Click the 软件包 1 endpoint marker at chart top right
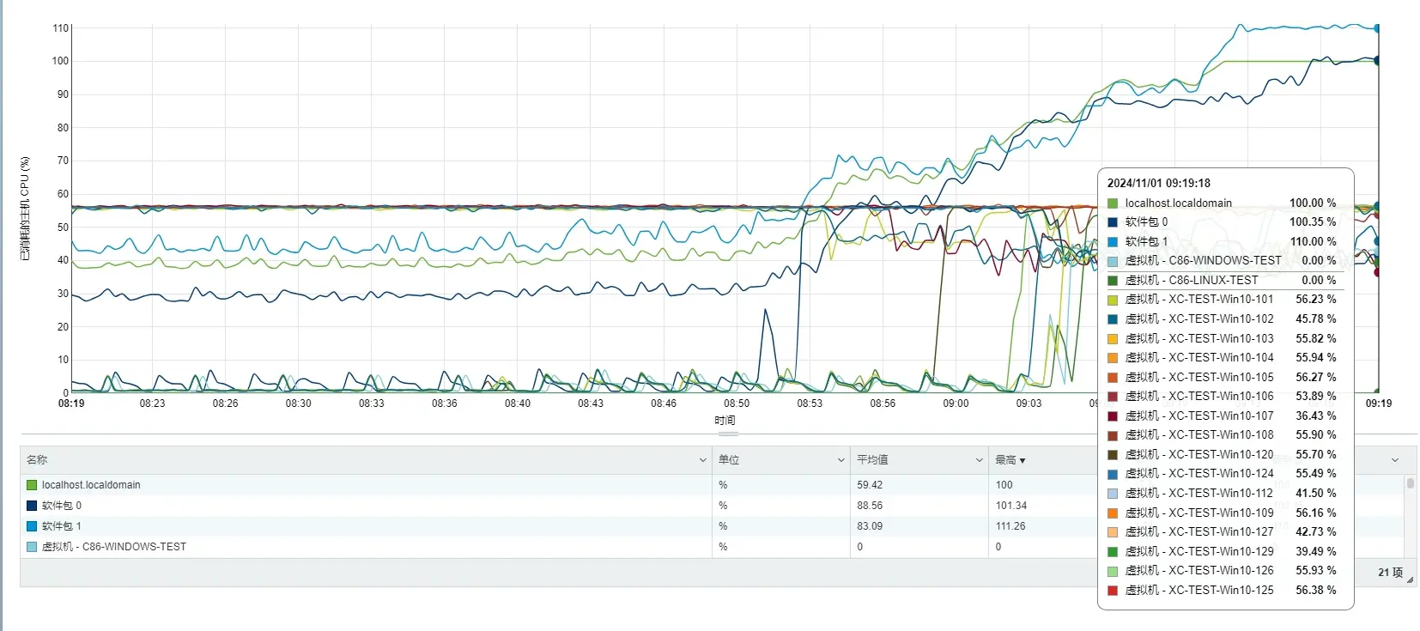1420x631 pixels. tap(1377, 28)
